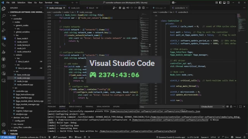Click the notifications bell in status bar

point(245,137)
